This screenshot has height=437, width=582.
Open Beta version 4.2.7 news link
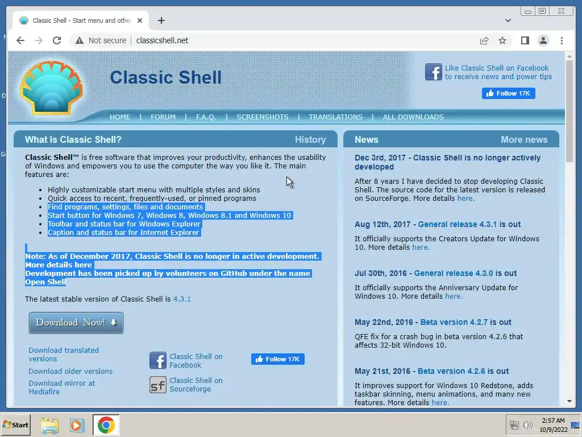tap(454, 322)
